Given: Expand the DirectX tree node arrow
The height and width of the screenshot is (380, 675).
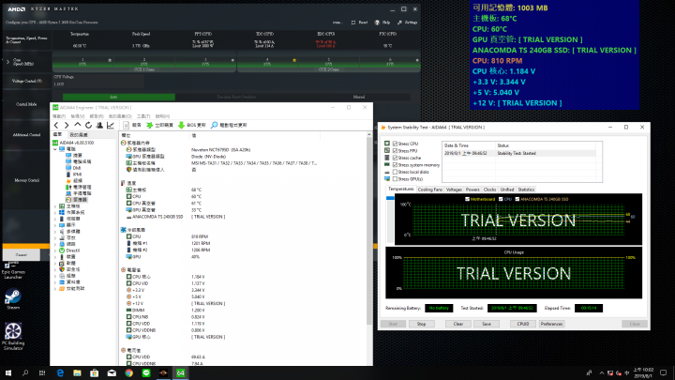Looking at the screenshot, I should (x=55, y=251).
